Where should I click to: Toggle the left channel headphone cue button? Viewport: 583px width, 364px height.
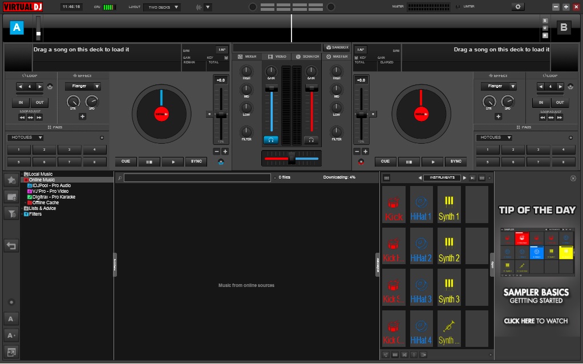click(x=271, y=140)
